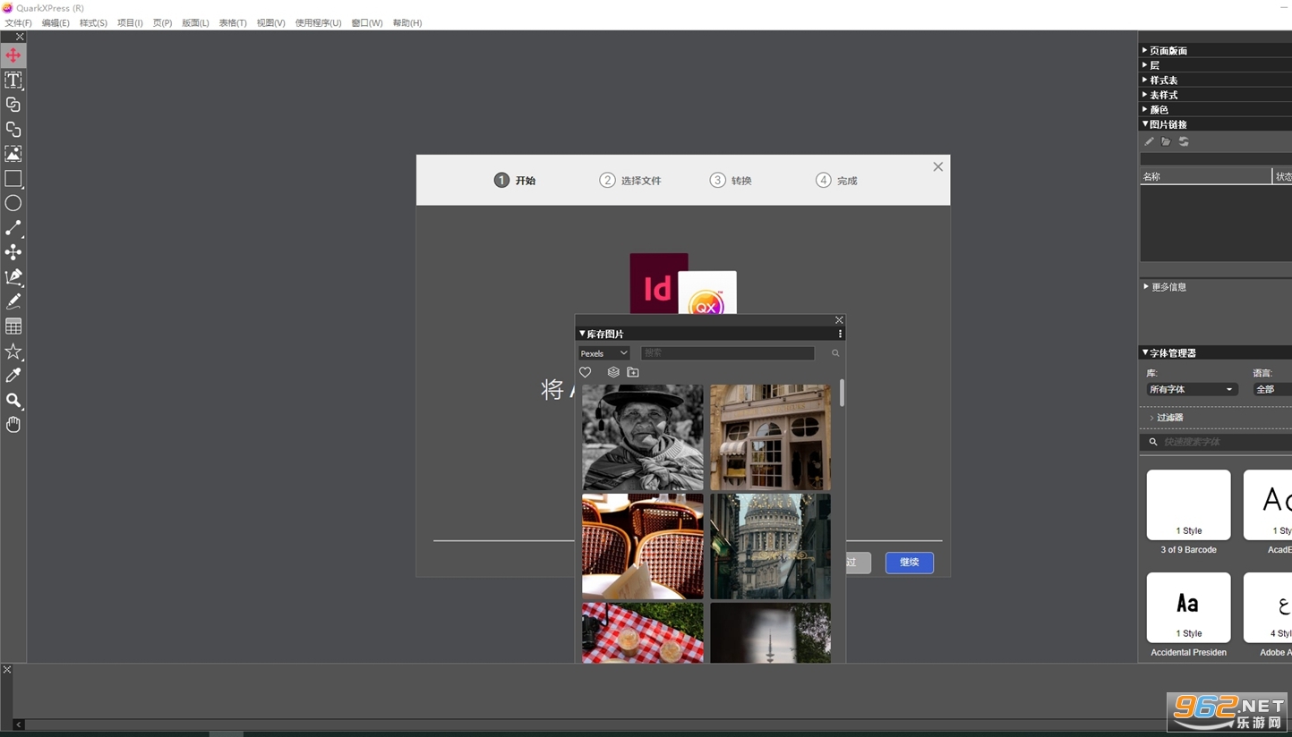Select the Table tool
Viewport: 1292px width, 737px height.
pyautogui.click(x=13, y=326)
